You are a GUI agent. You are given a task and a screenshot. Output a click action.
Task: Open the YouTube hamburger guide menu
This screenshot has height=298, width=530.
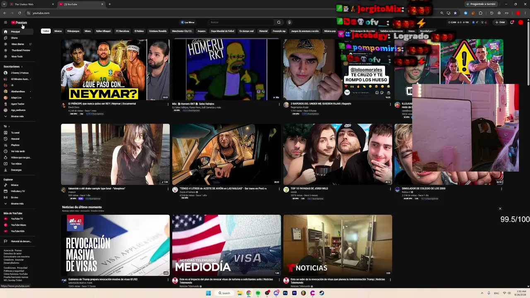(x=5, y=22)
